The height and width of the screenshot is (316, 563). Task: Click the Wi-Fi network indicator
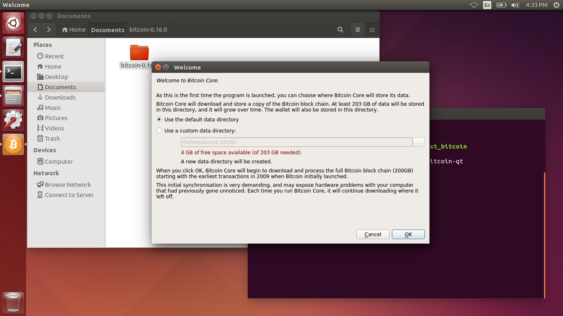click(474, 5)
